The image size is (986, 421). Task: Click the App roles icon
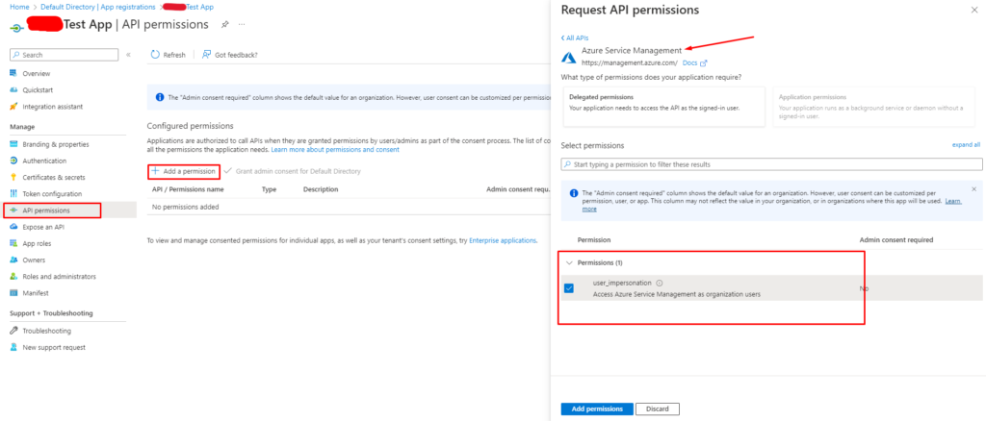coord(13,243)
